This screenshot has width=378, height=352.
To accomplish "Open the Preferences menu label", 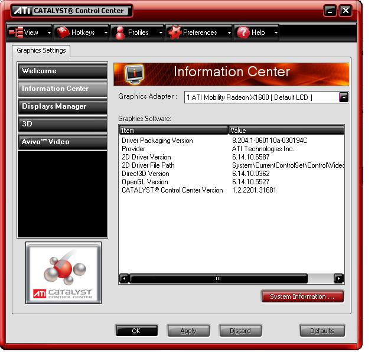I will coord(200,32).
